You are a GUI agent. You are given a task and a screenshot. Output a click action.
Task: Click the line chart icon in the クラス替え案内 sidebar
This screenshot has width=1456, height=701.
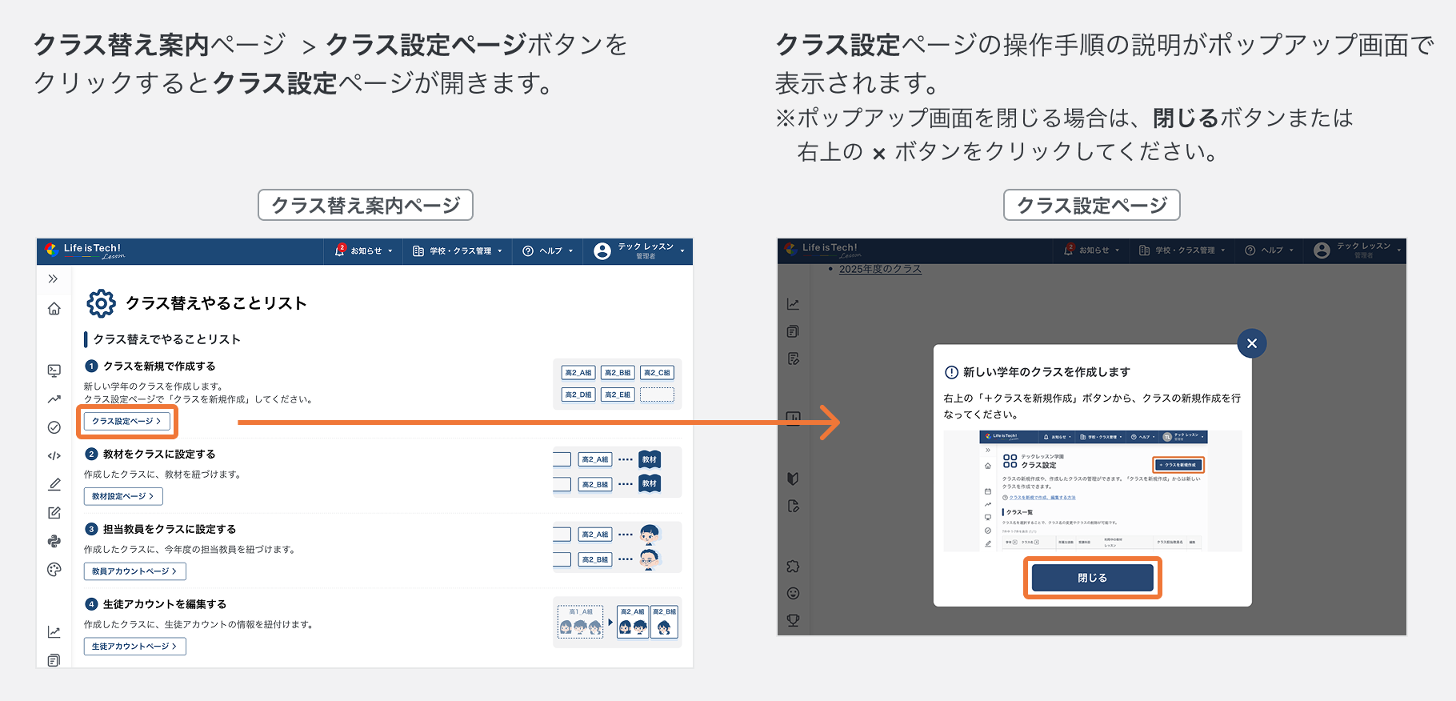[x=54, y=632]
